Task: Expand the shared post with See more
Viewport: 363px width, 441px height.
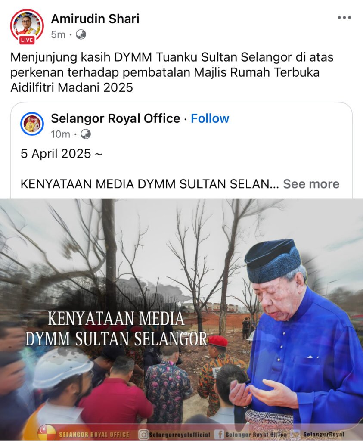Action: coord(311,184)
